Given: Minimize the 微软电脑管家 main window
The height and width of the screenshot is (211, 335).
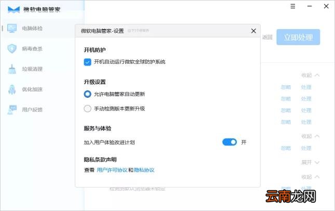Looking at the screenshot, I should pyautogui.click(x=310, y=6).
